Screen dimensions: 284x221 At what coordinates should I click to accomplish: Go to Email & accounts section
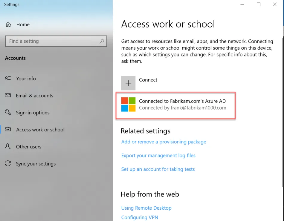(34, 96)
